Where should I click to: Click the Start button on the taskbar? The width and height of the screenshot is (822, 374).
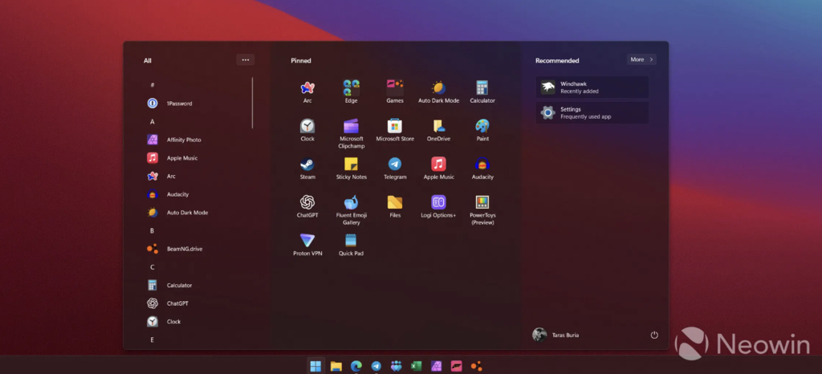[x=315, y=366]
